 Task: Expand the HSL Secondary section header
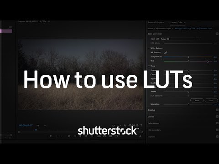pyautogui.click(x=154, y=130)
